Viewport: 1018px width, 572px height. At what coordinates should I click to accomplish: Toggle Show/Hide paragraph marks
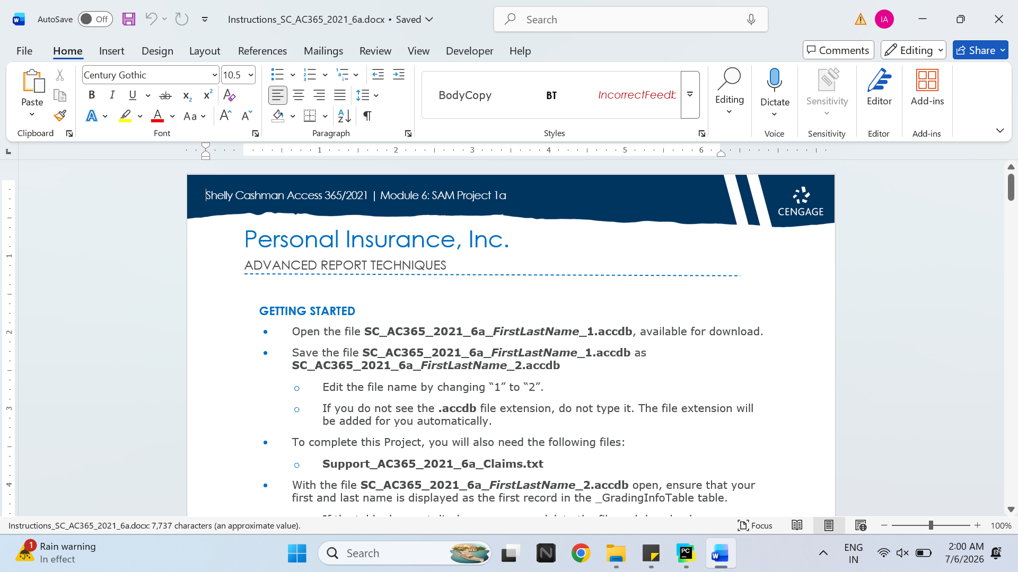tap(367, 115)
